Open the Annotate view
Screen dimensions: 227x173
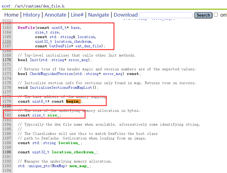(55, 15)
